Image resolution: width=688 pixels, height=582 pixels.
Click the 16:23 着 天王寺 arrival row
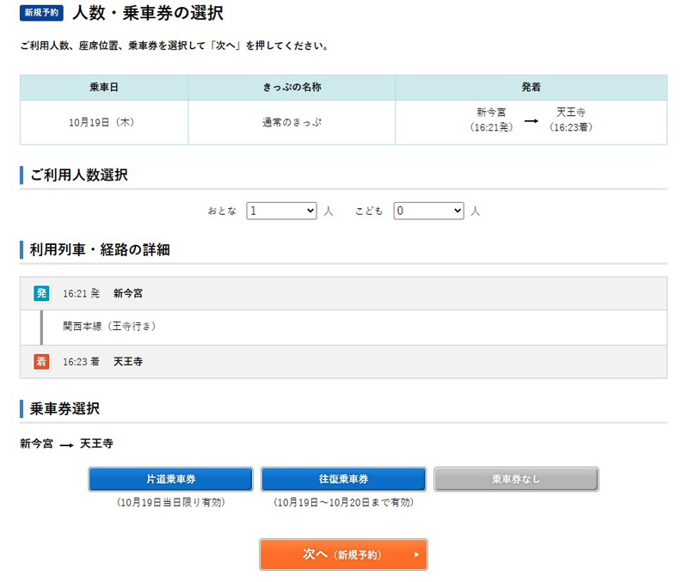pos(343,362)
